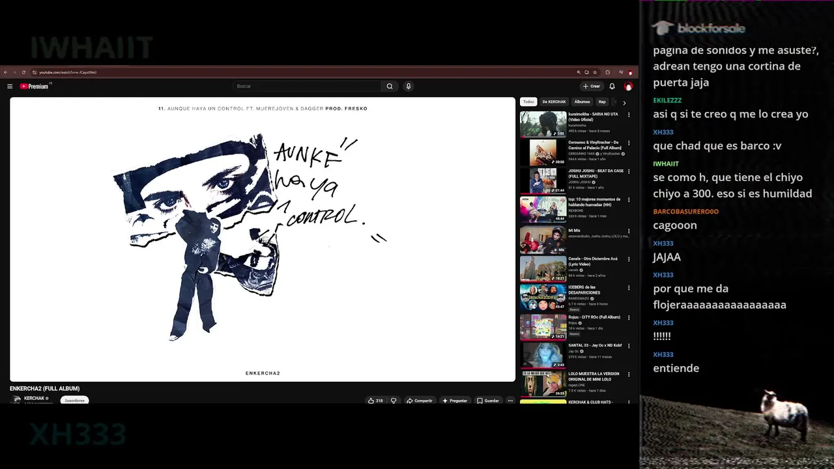The width and height of the screenshot is (834, 469).
Task: Open options menu for BEAT DA CASE mixtape
Action: 629,171
